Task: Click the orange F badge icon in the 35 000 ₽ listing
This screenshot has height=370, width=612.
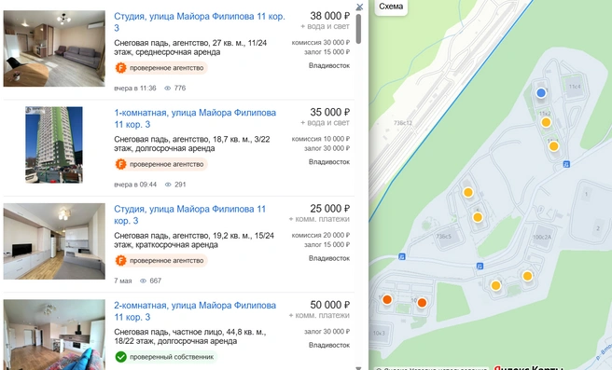Action: [x=121, y=164]
